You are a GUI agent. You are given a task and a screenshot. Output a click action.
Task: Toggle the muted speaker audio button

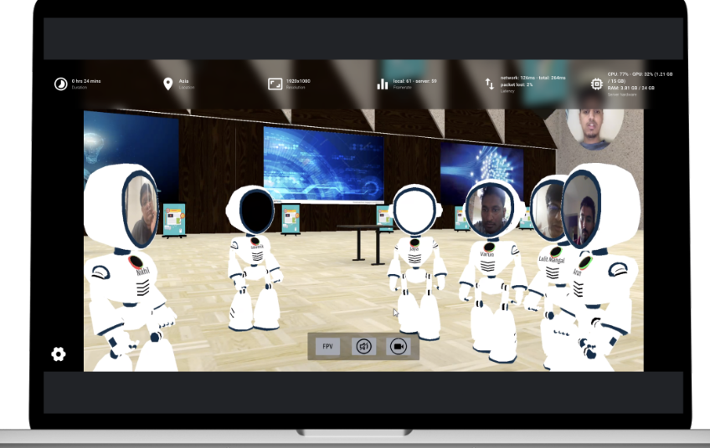coord(363,346)
